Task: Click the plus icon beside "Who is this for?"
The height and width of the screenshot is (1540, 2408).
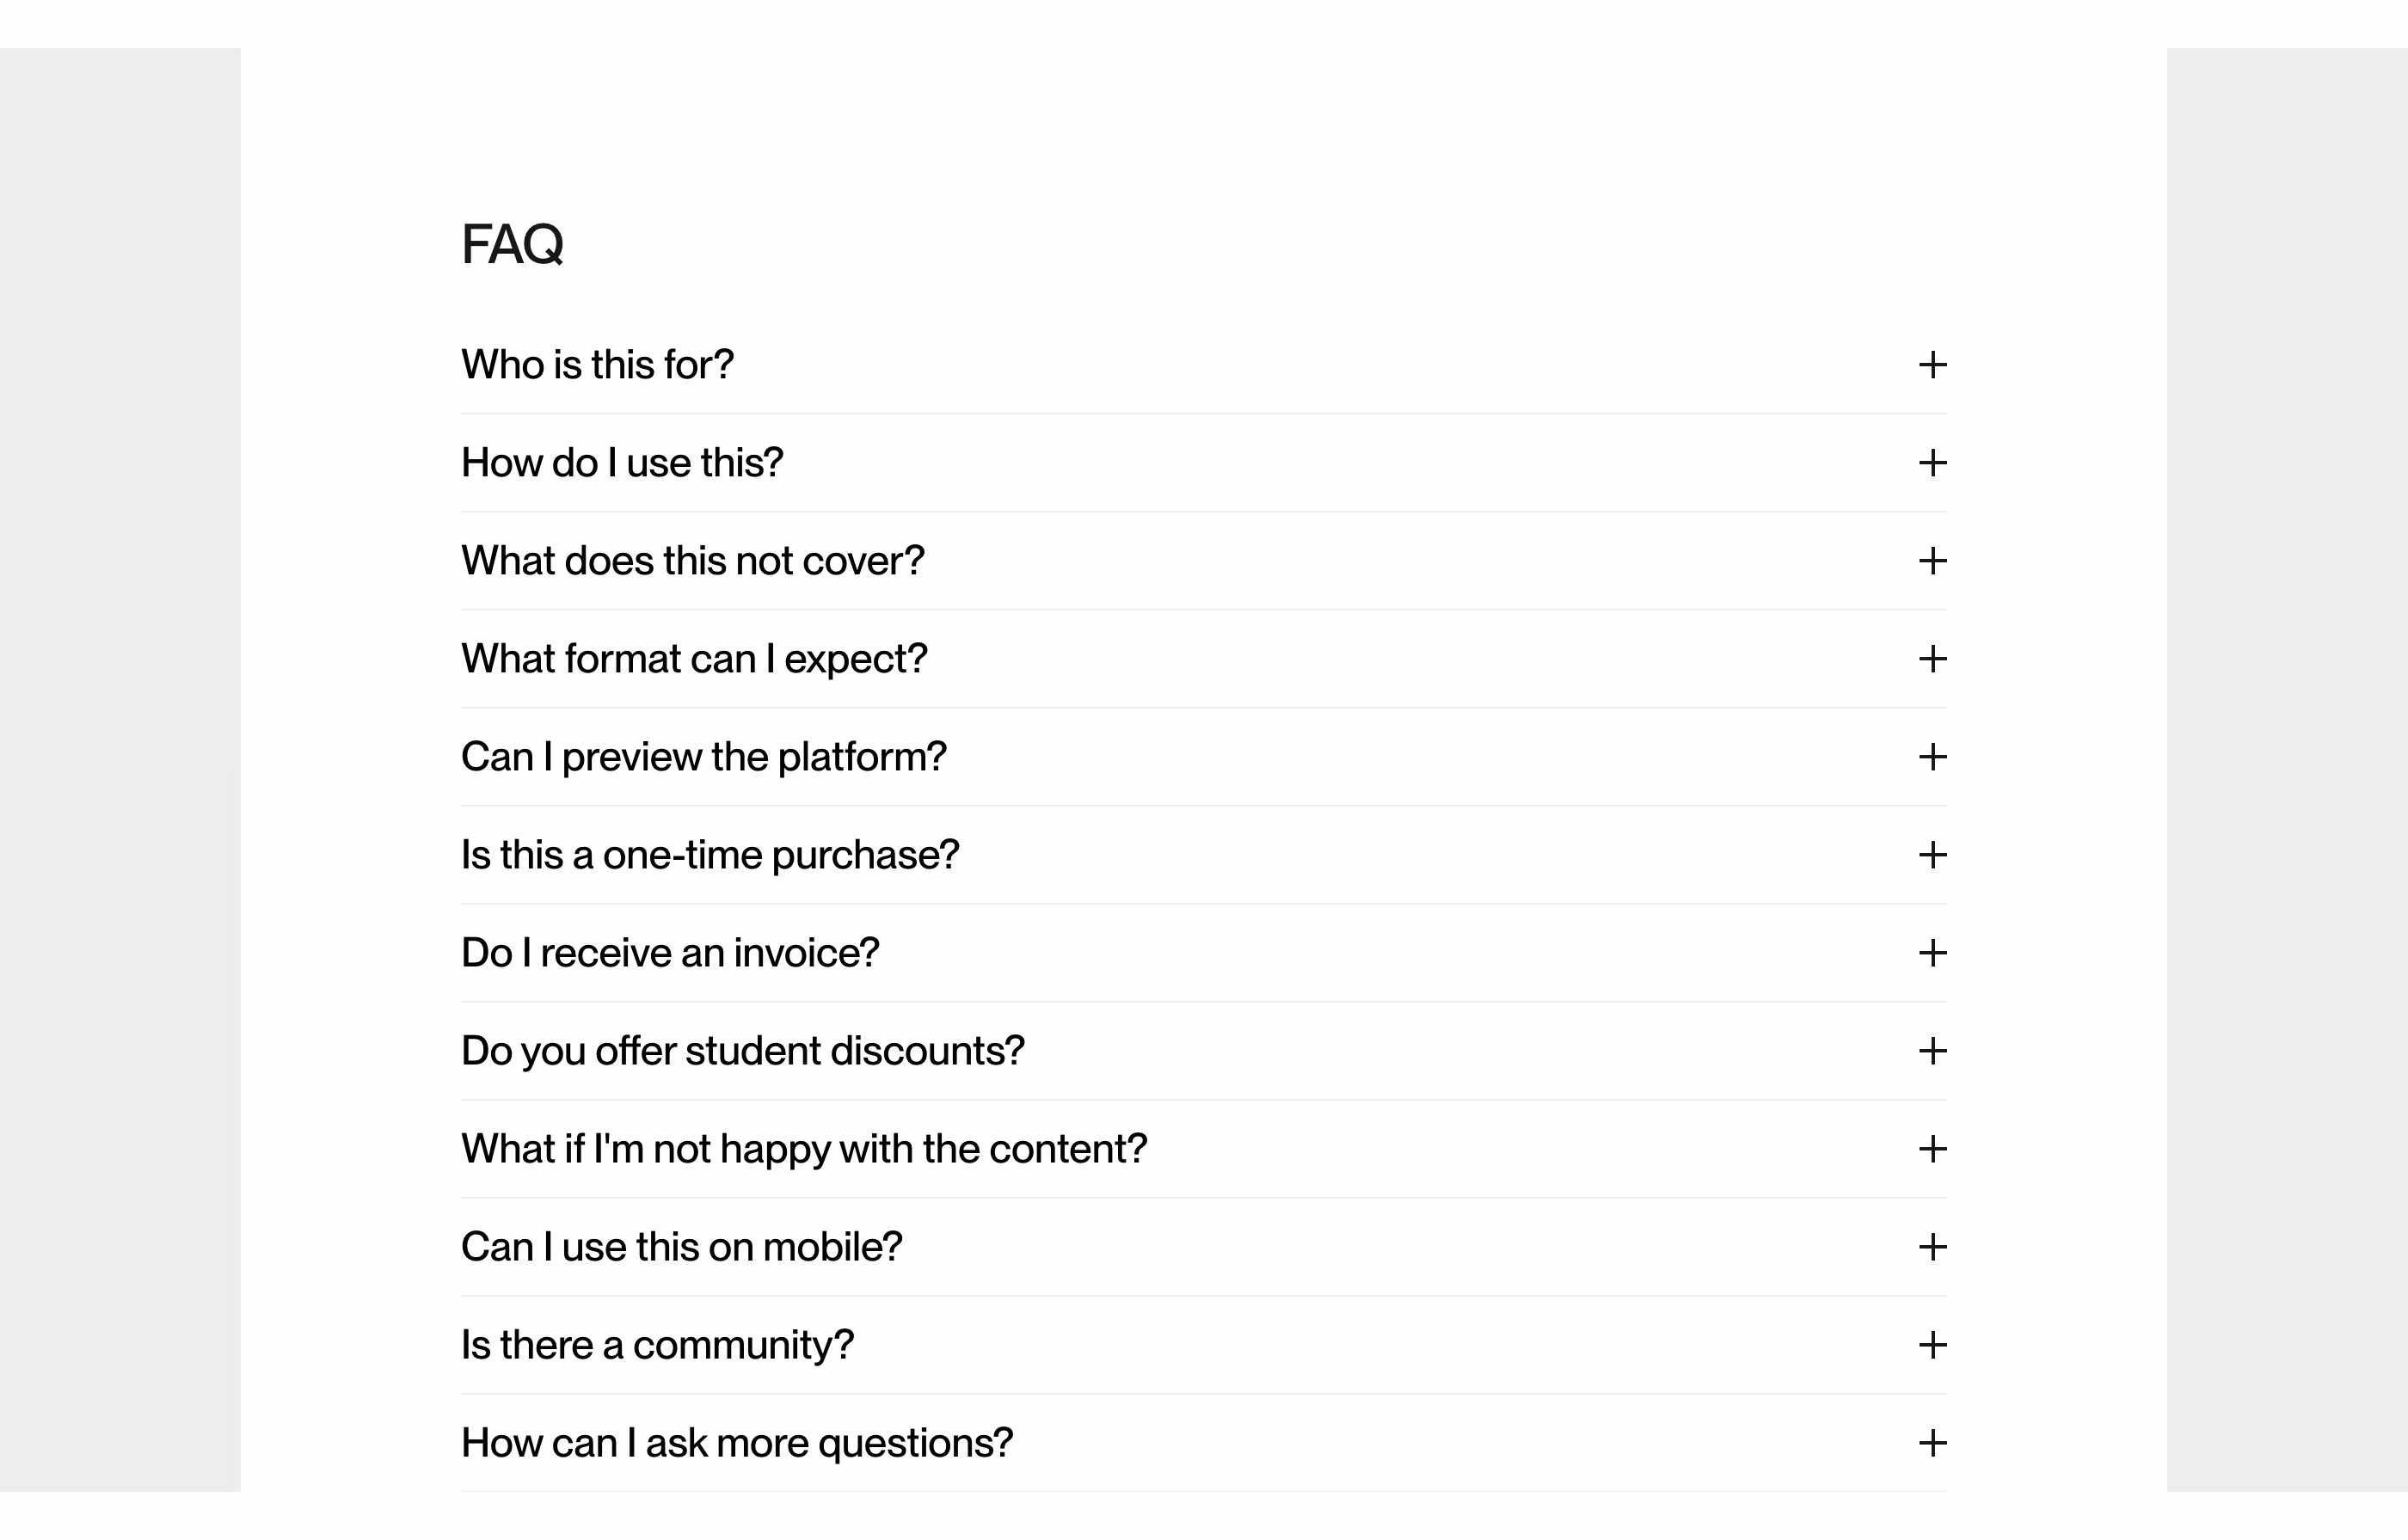Action: point(1932,365)
